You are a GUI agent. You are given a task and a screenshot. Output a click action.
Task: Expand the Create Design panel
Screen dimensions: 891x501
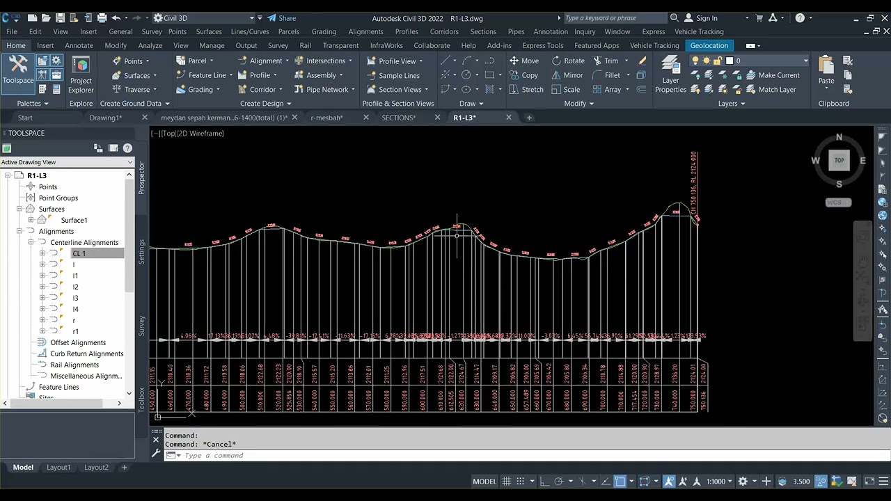266,104
